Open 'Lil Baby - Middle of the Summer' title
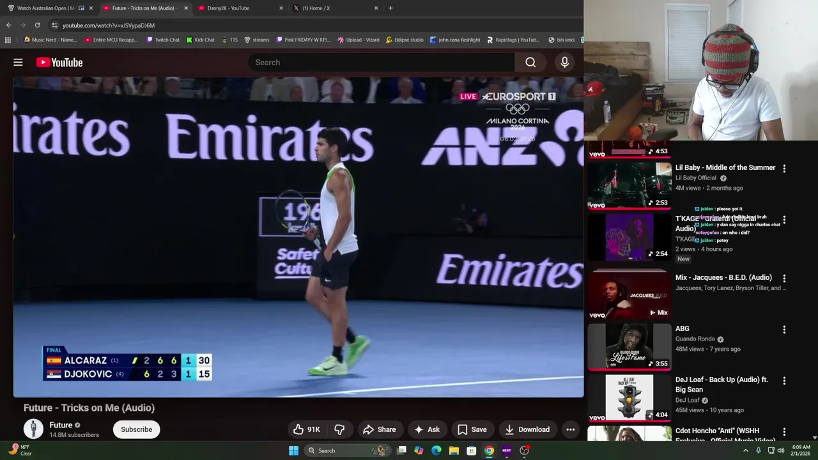The width and height of the screenshot is (818, 460). pyautogui.click(x=725, y=167)
